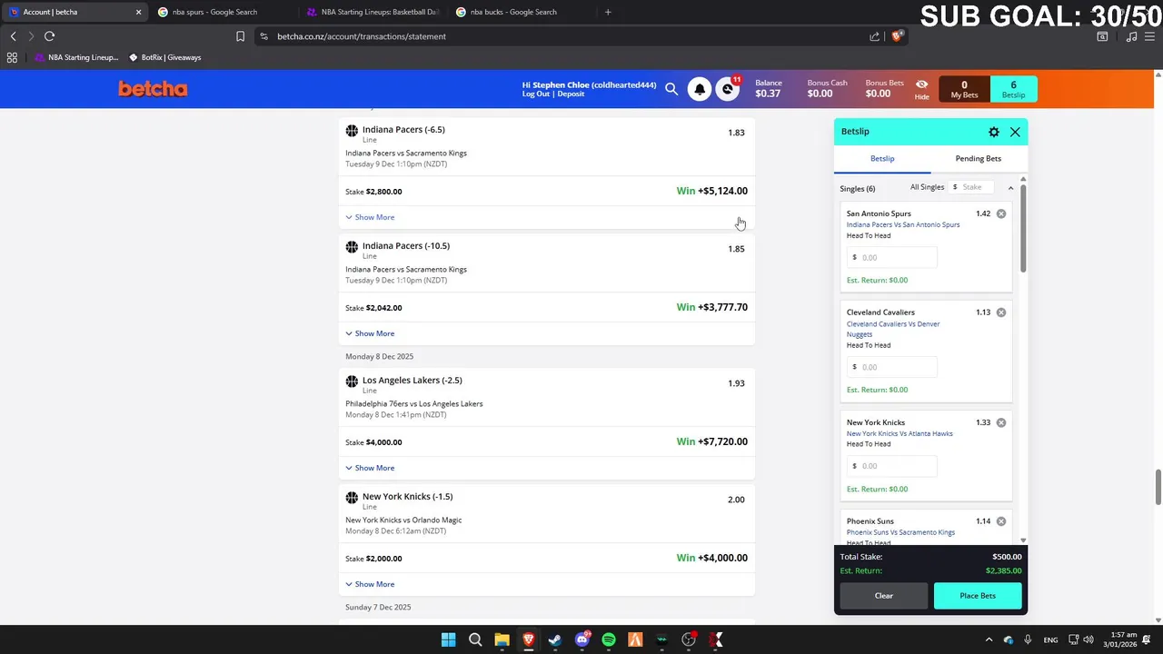The width and height of the screenshot is (1163, 654).
Task: Open Discord from the taskbar
Action: (x=582, y=639)
